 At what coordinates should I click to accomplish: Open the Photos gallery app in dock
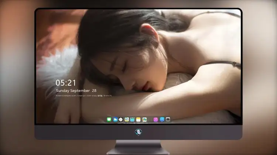[144, 119]
